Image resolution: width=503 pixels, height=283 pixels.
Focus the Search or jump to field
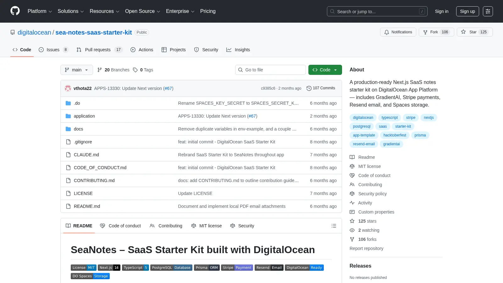377,11
